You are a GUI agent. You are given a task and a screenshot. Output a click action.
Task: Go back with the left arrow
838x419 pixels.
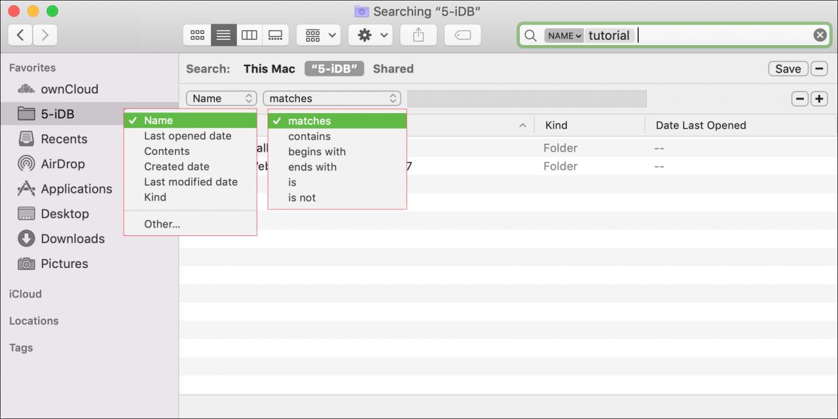tap(20, 35)
